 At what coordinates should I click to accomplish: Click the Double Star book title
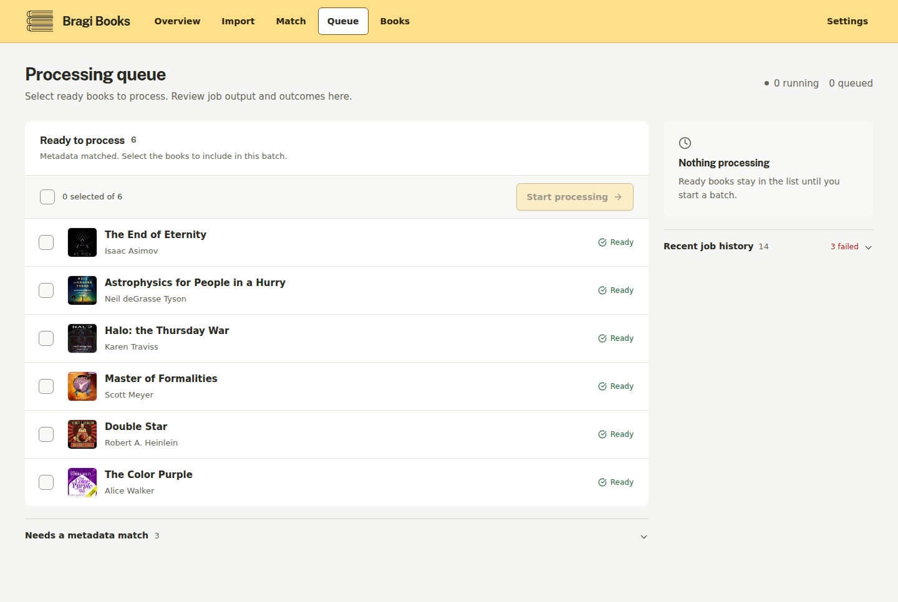(x=136, y=426)
